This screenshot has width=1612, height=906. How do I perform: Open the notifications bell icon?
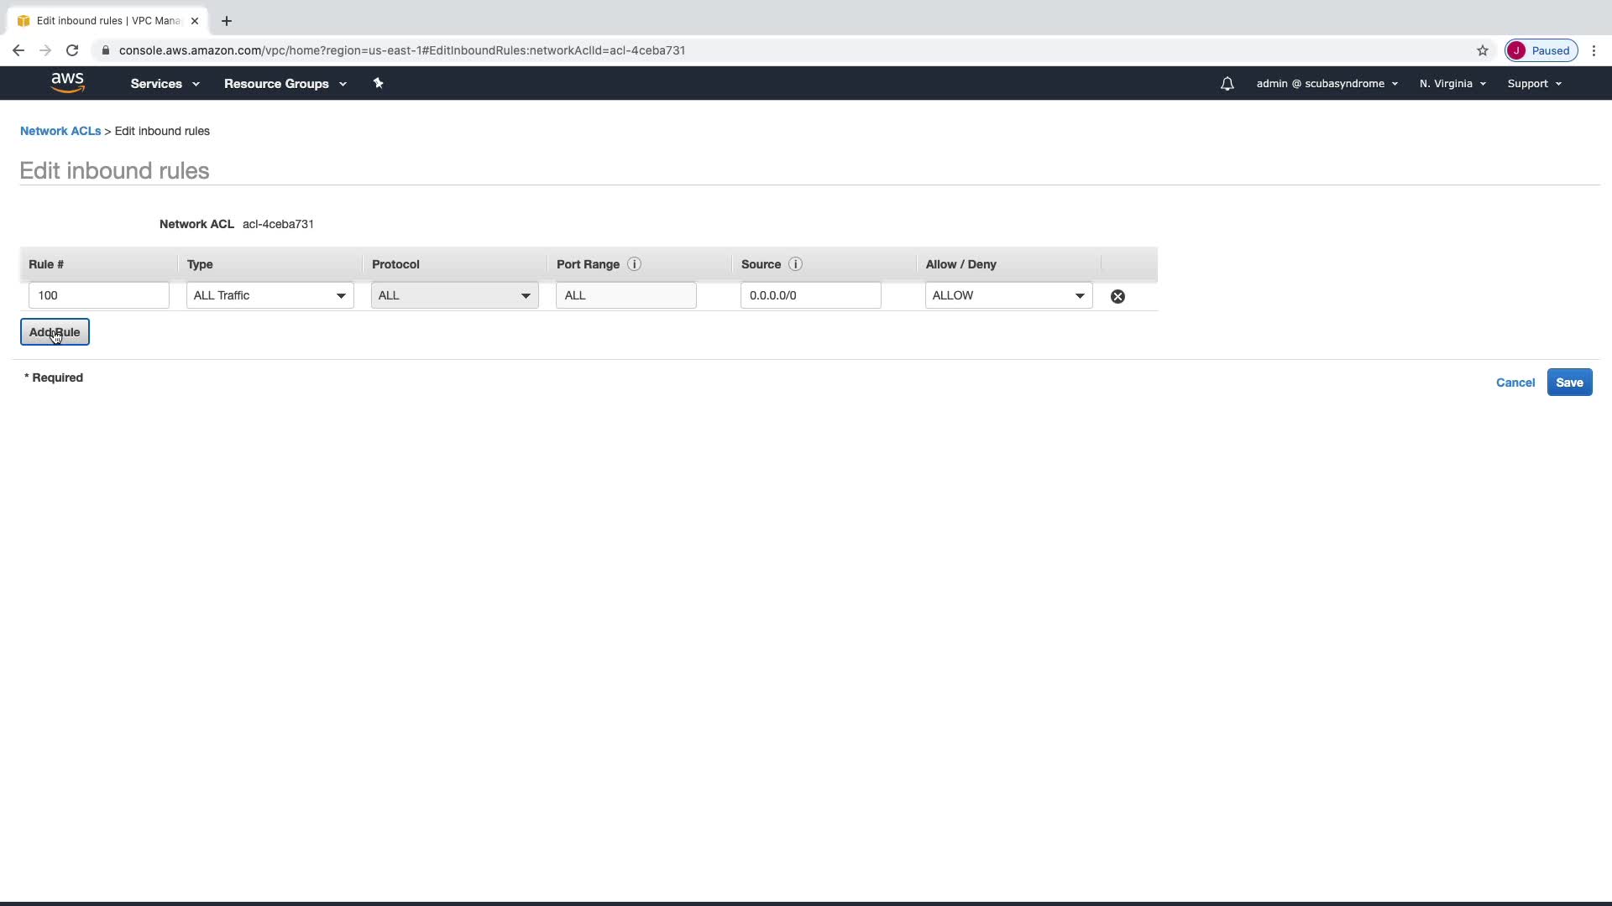coord(1227,84)
